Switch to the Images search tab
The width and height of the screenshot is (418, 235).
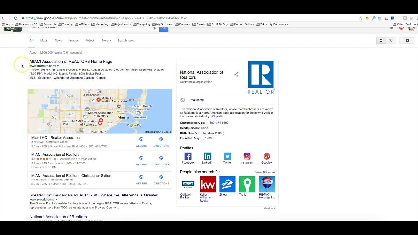74,41
